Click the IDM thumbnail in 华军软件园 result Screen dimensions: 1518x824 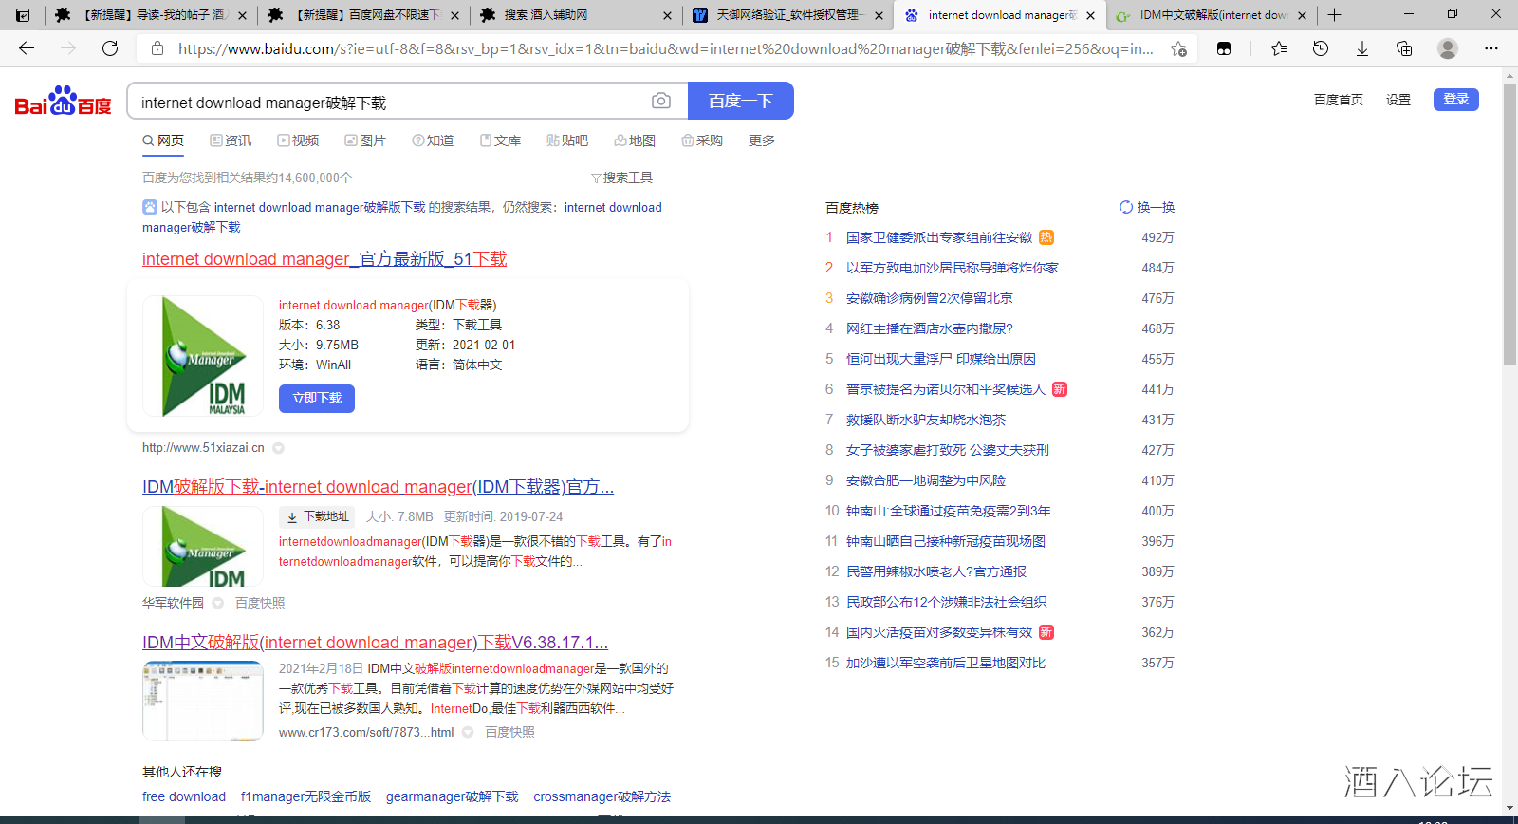point(203,546)
